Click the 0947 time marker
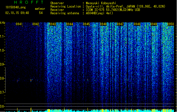Image resolution: width=177 pixels, height=112 pixels. (120, 24)
